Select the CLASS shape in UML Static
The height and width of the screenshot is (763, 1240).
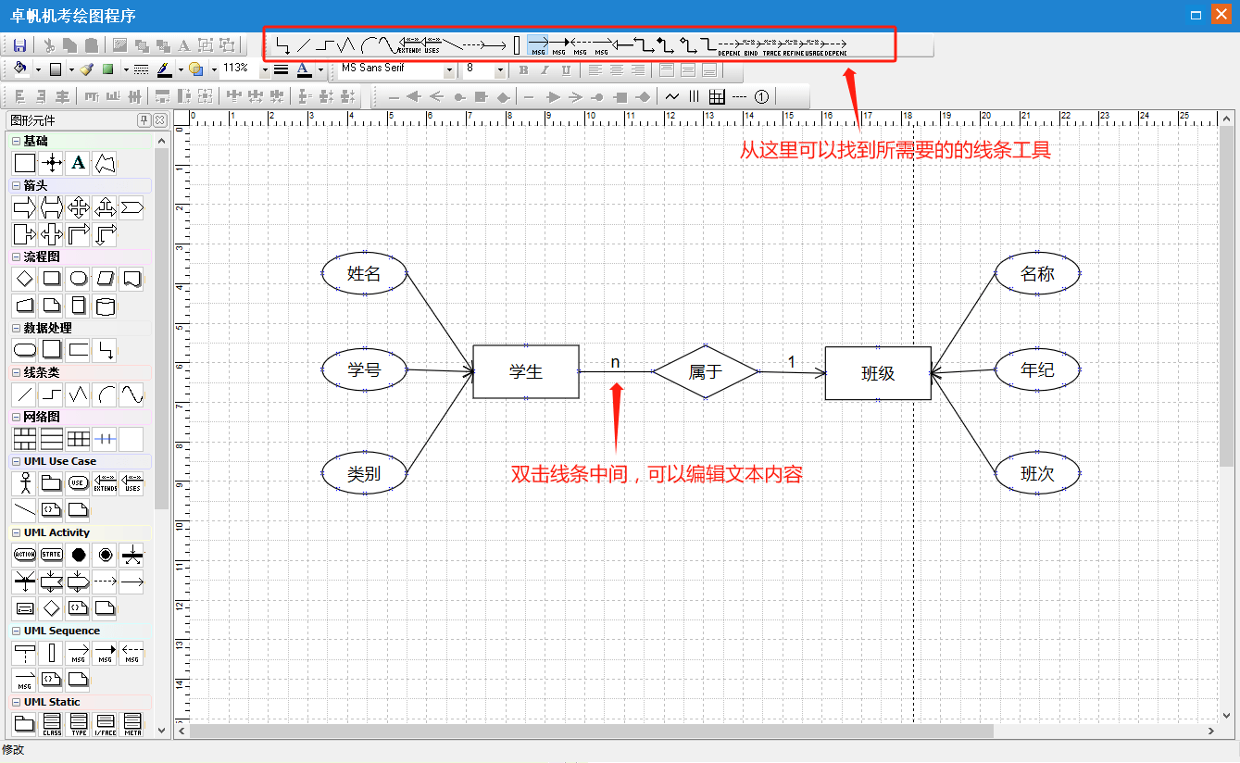click(x=52, y=722)
